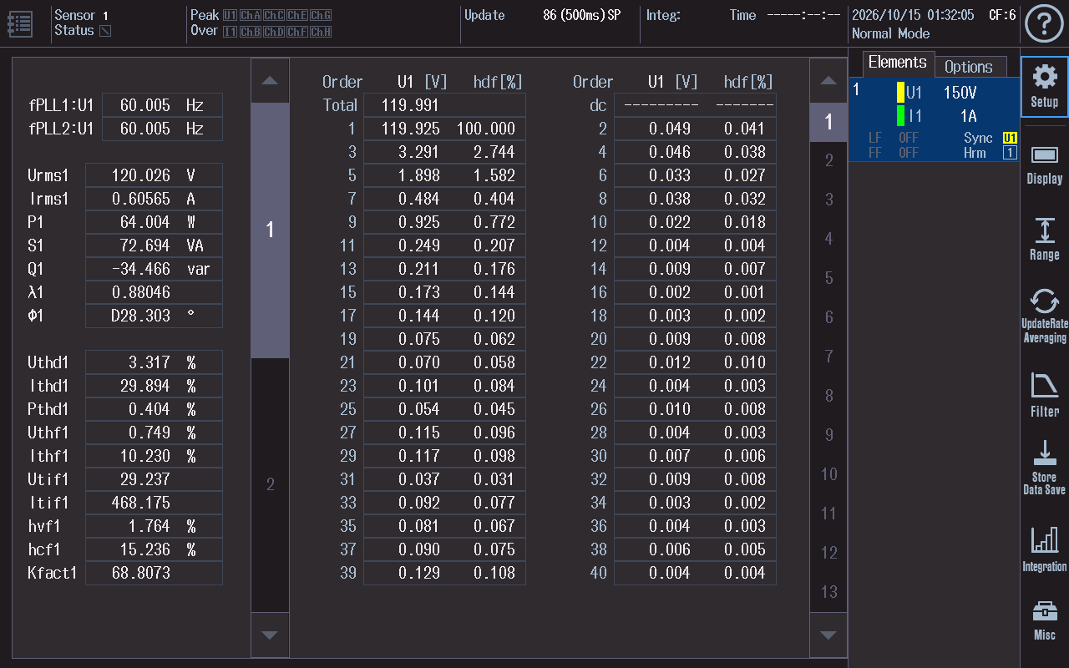1069x668 pixels.
Task: Open the Help question mark button
Action: [1044, 24]
